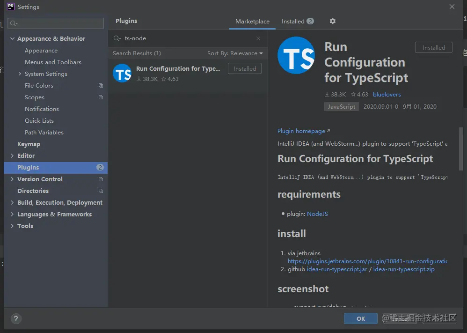Click the project-level icon next to Scopes
Screen dimensions: 467x333
pos(101,97)
